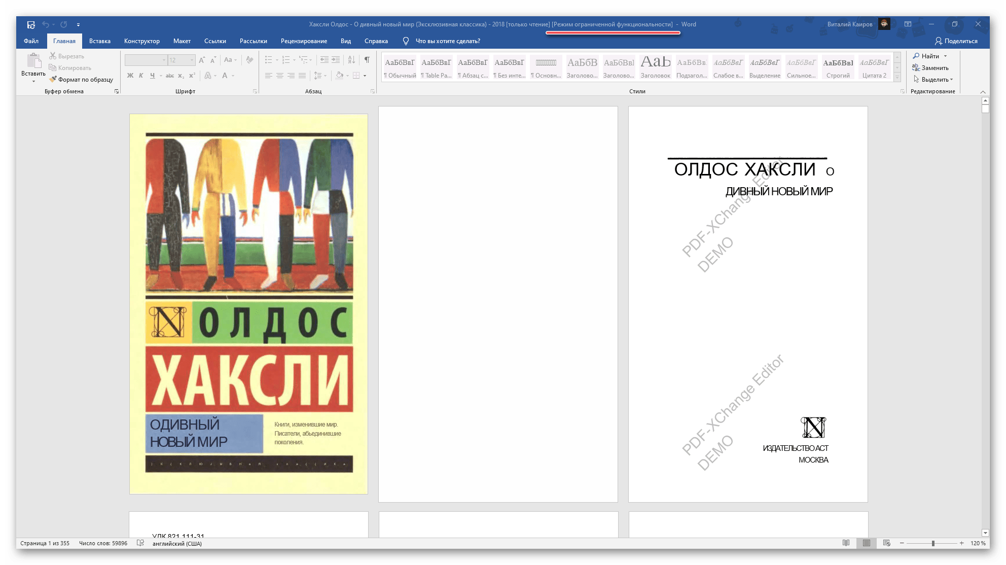
Task: Click the shading paint bucket button
Action: (x=339, y=76)
